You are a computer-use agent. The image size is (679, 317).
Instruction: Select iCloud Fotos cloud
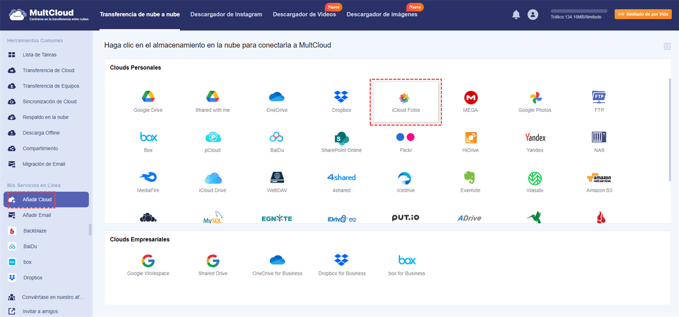[x=406, y=102]
